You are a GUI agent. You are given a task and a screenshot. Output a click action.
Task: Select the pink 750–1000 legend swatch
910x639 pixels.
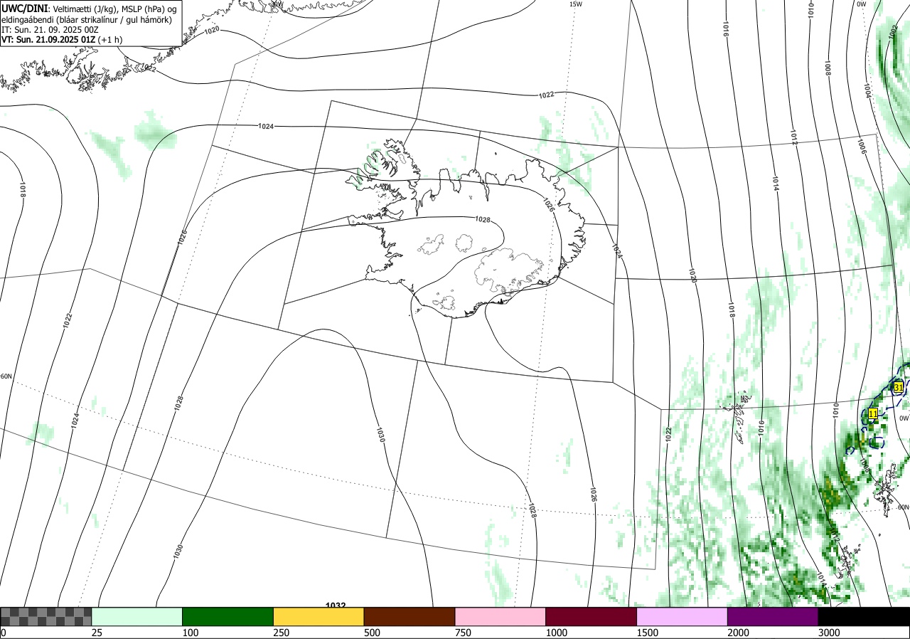(x=500, y=616)
